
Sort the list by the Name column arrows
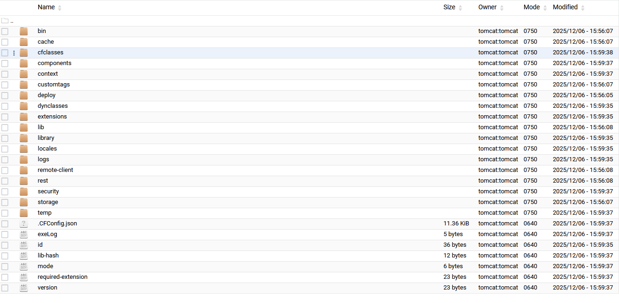pos(60,8)
